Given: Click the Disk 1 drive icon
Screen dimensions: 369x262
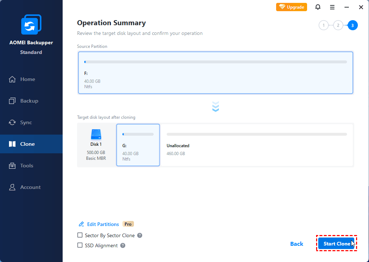Looking at the screenshot, I should (x=96, y=135).
